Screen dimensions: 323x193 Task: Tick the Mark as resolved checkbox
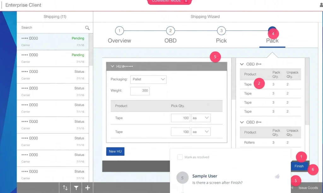coord(180,157)
